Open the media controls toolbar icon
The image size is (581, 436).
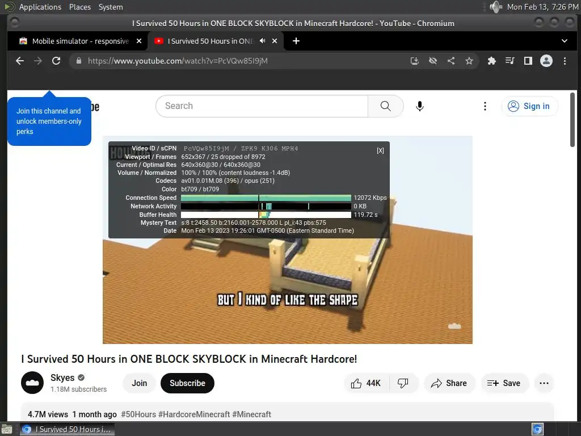tap(510, 61)
